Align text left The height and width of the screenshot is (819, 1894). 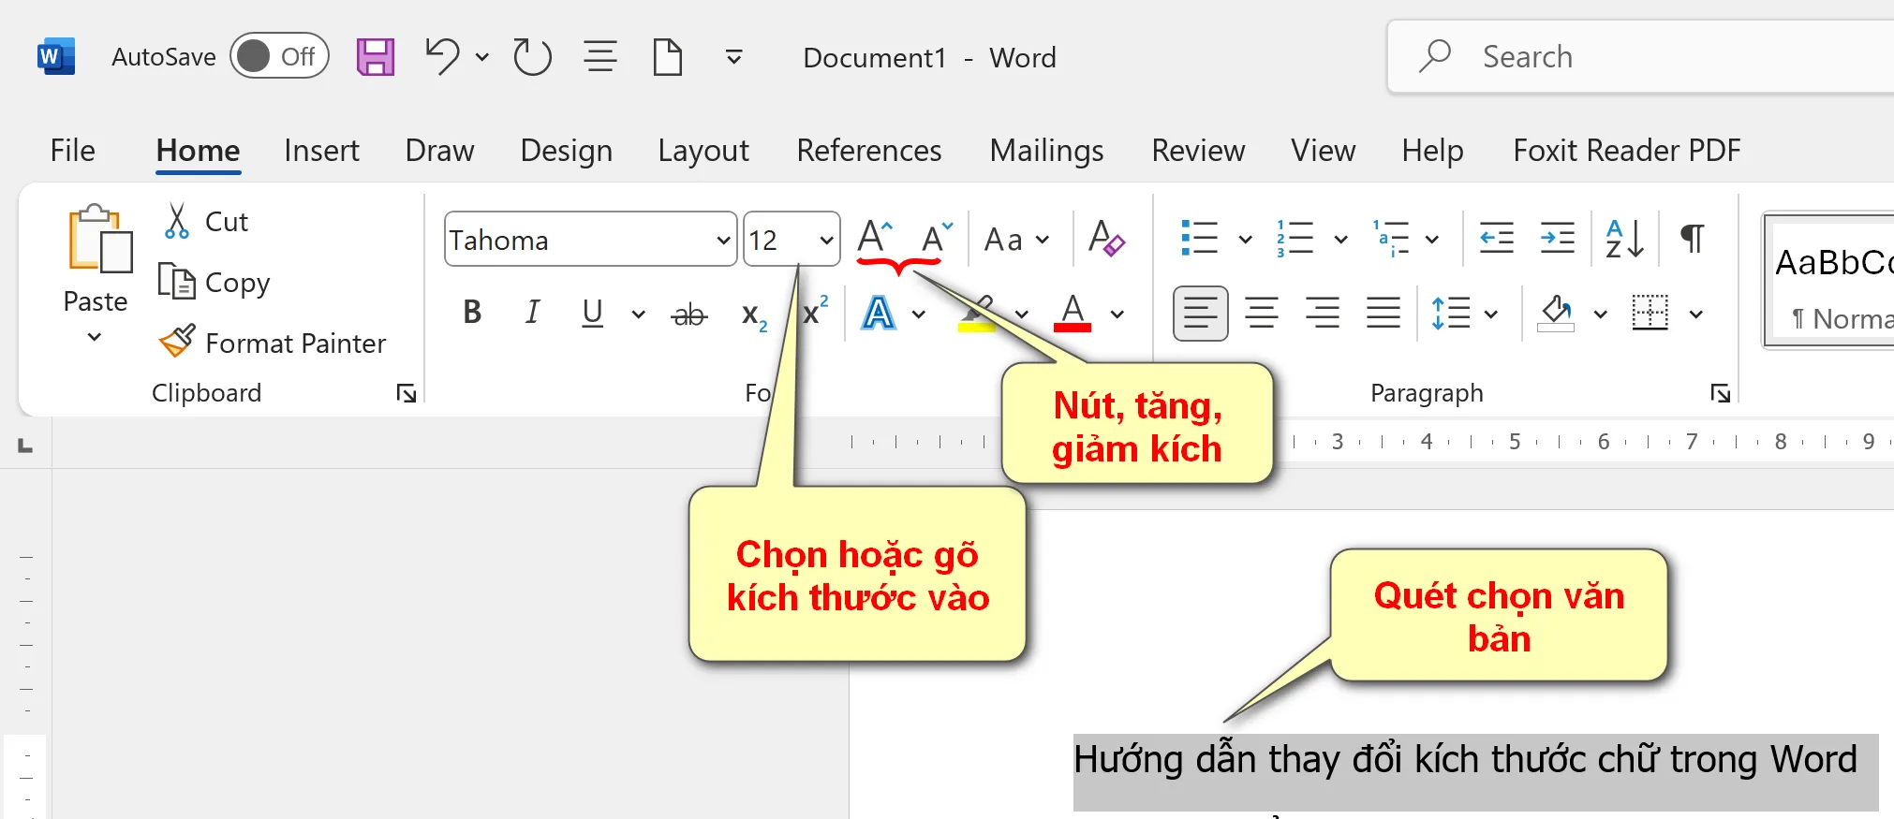point(1200,313)
